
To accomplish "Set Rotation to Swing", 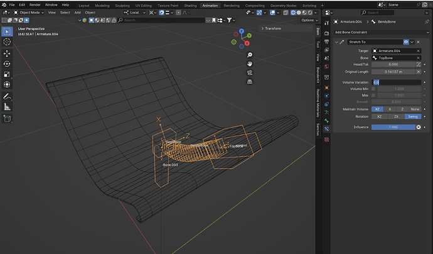I will (x=413, y=117).
